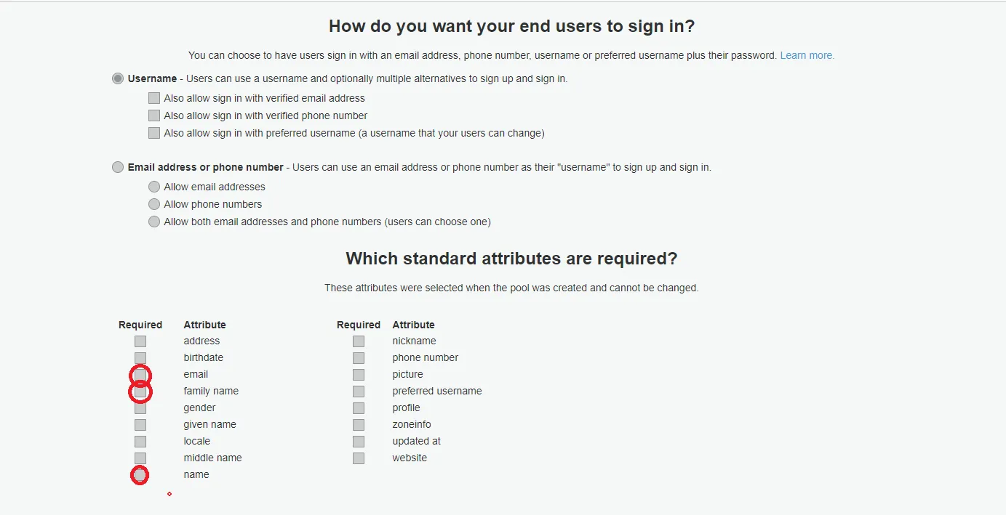
Task: Select the Allow email addresses radio button
Action: [154, 187]
